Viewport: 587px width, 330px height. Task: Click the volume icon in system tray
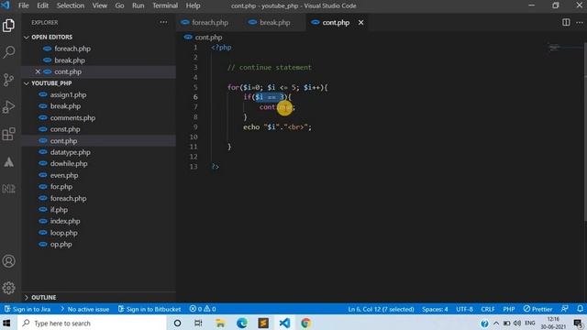point(517,323)
